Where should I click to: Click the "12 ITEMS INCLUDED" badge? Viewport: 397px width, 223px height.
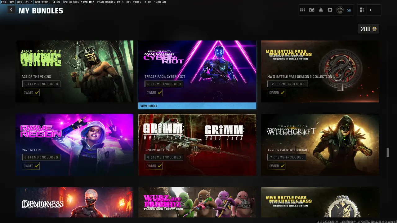(x=288, y=84)
